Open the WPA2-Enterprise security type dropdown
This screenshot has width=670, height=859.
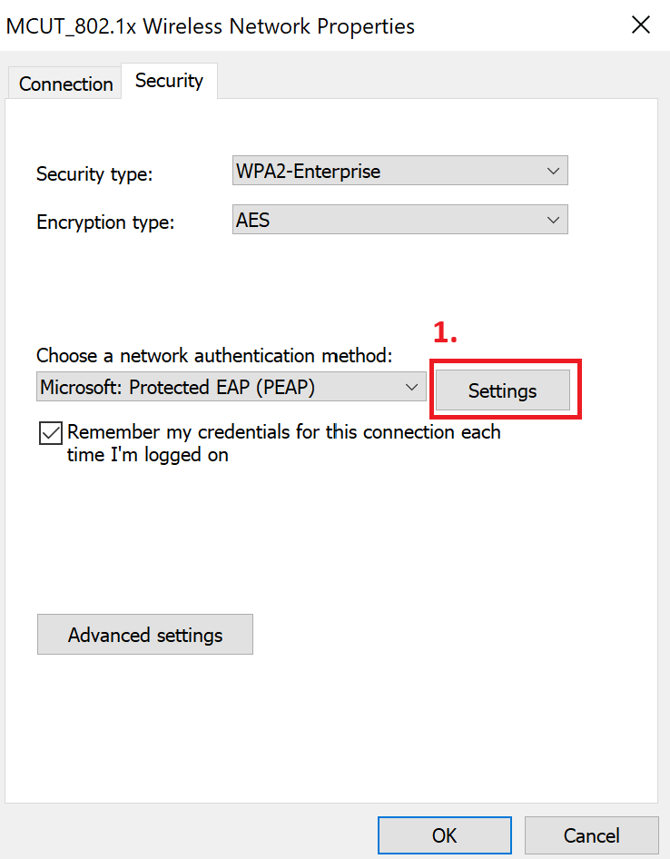click(399, 171)
